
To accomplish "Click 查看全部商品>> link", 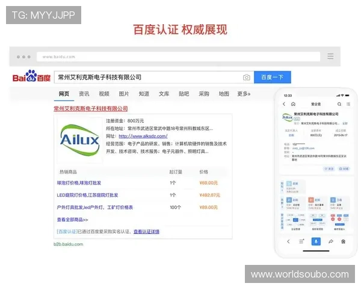I will [x=73, y=220].
